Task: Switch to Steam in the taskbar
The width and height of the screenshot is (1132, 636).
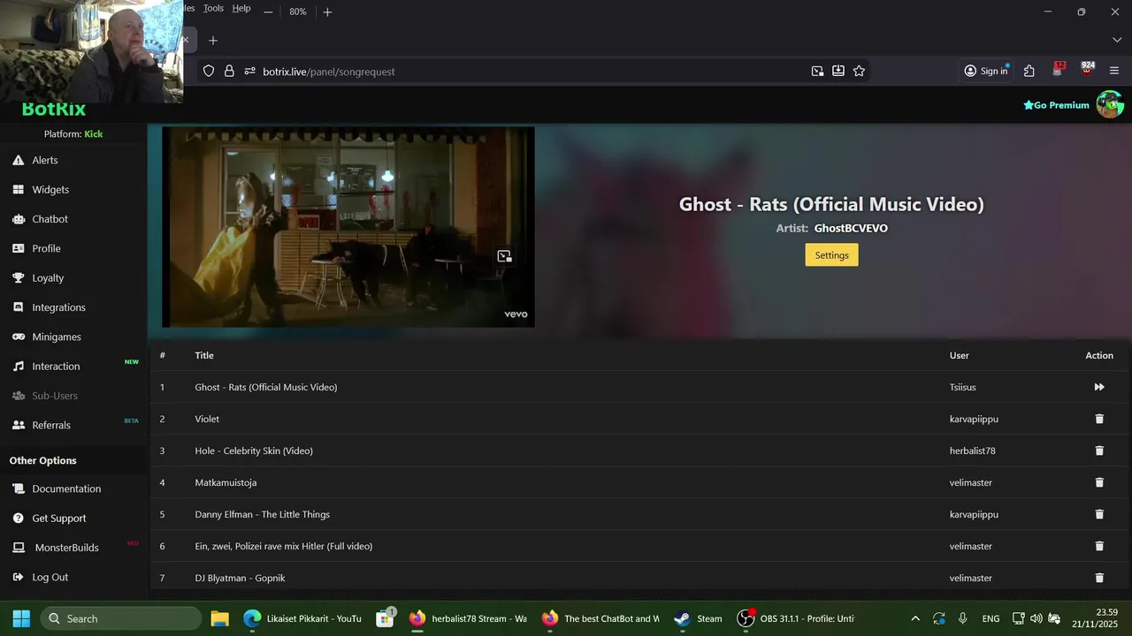Action: [698, 618]
